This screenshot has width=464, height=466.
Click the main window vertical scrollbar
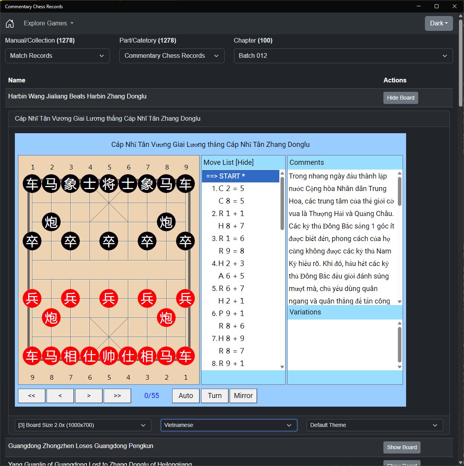coord(461,62)
